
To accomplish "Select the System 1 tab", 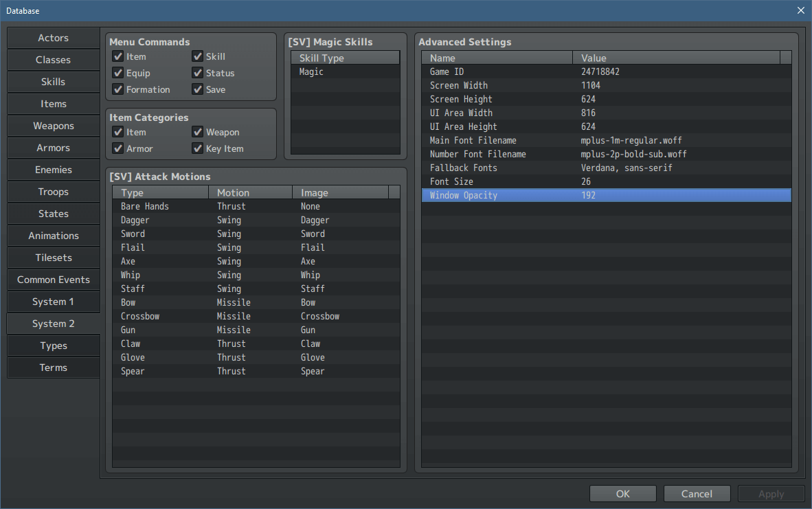I will pyautogui.click(x=53, y=302).
